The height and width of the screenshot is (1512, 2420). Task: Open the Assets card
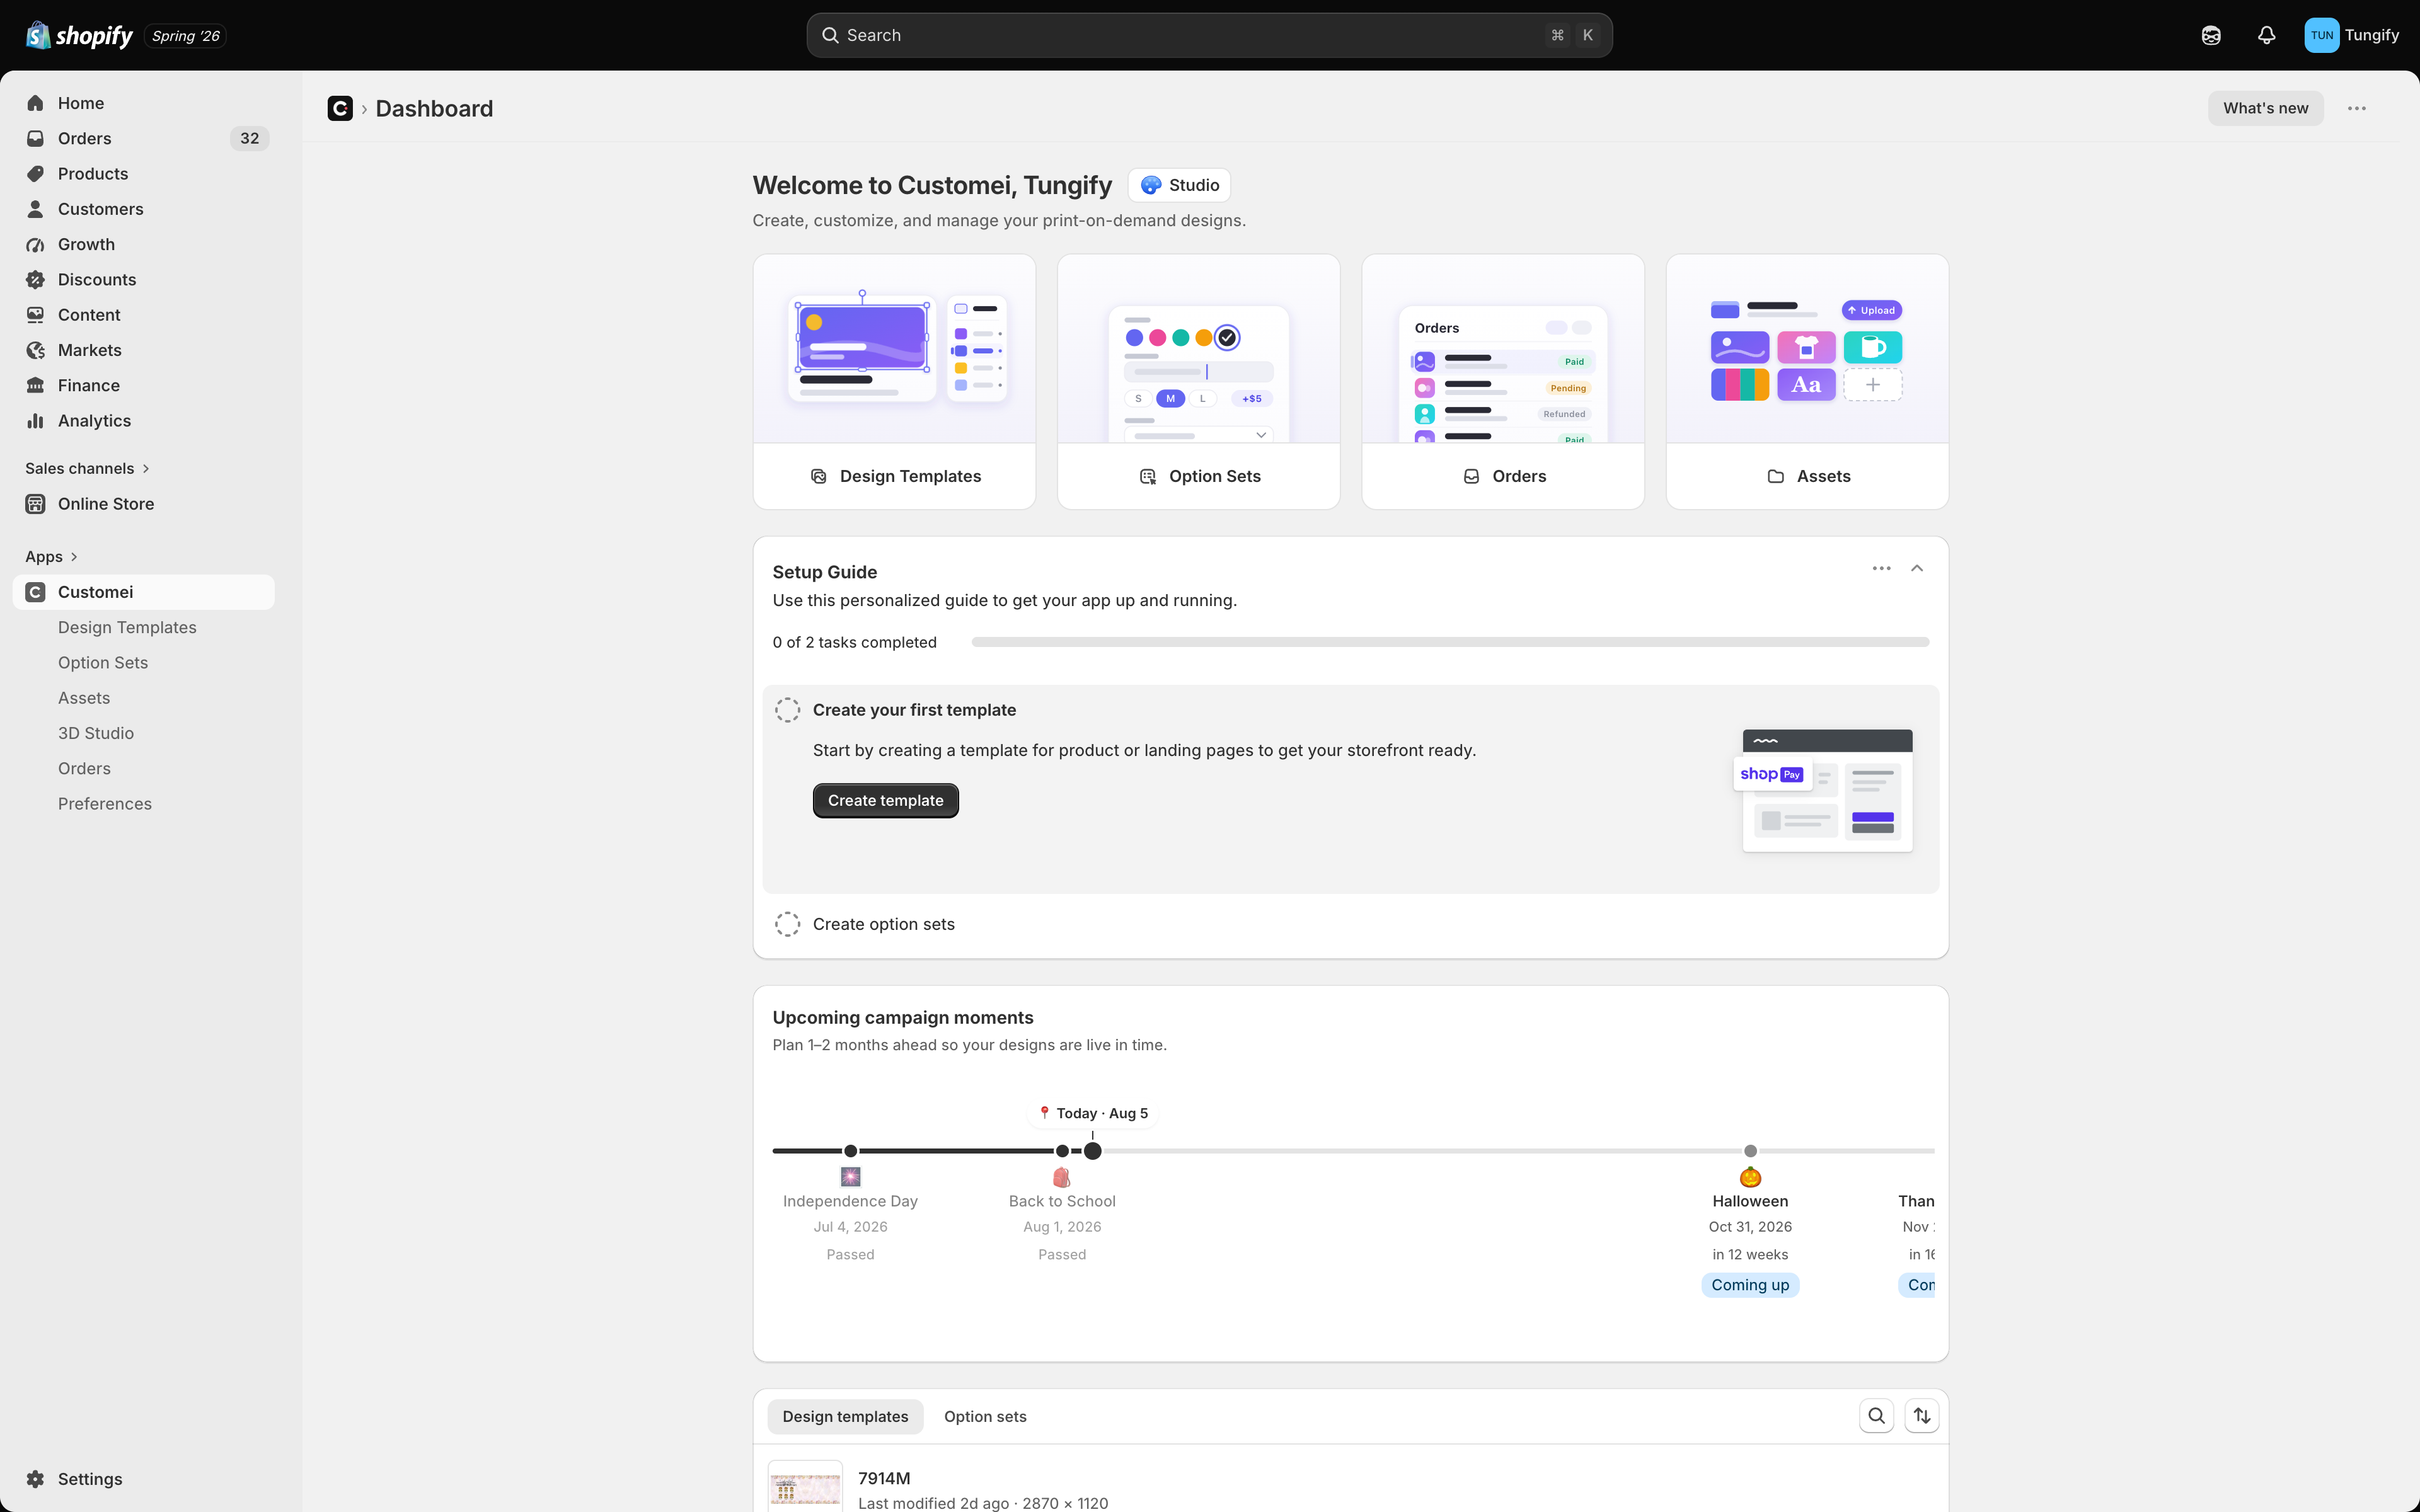click(x=1807, y=382)
